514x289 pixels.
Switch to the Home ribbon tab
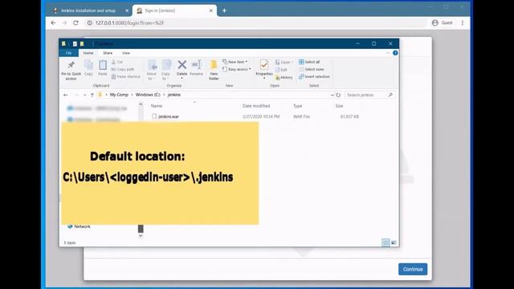click(x=88, y=53)
